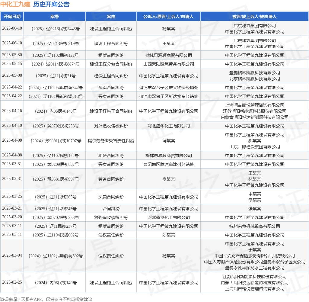Select case number (2025)辽11民终237号
This screenshot has height=302, width=309.
click(x=56, y=226)
